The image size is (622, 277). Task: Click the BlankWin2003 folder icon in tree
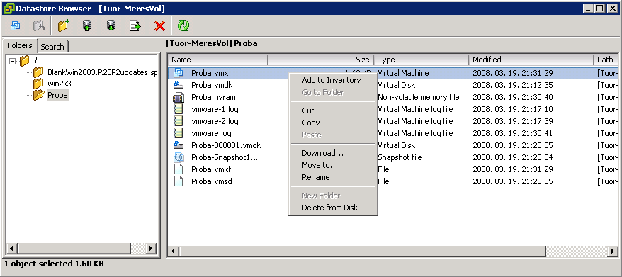tap(38, 72)
